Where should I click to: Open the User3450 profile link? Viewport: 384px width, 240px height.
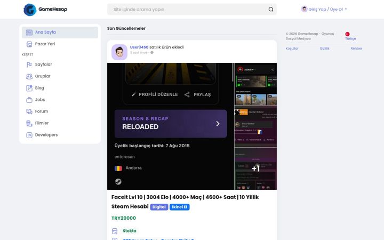tap(139, 47)
